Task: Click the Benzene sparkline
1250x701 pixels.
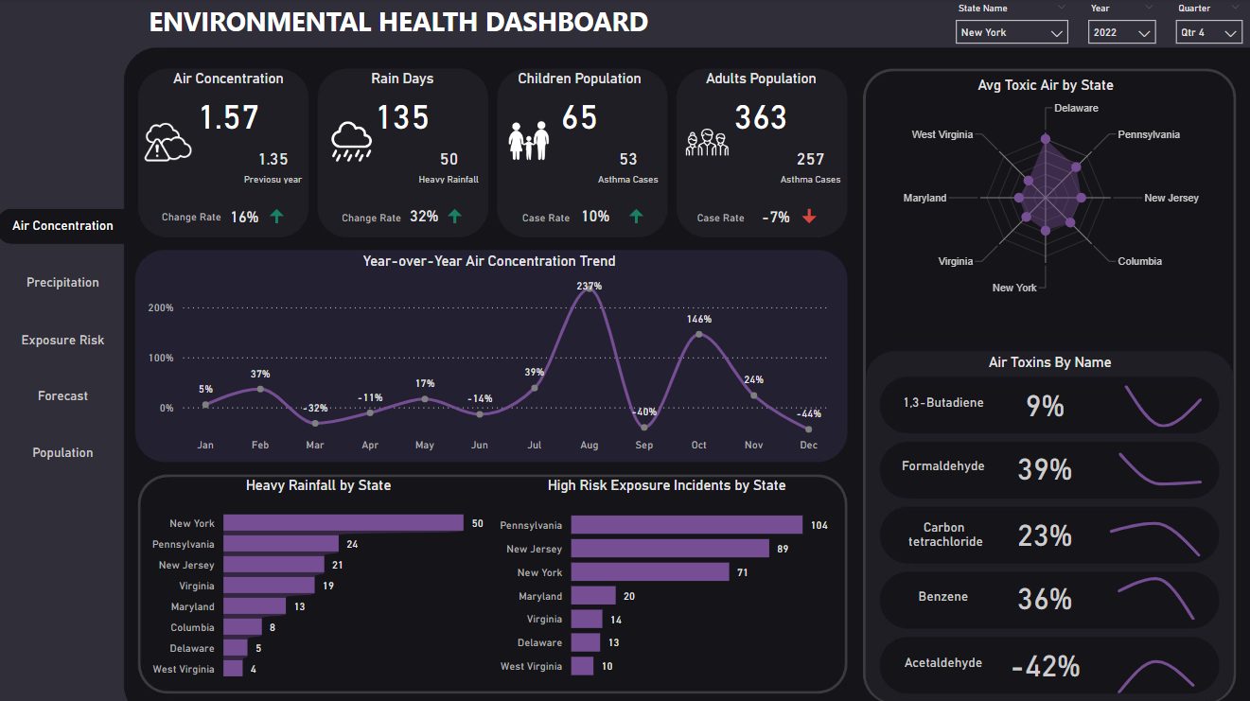Action: pyautogui.click(x=1155, y=600)
